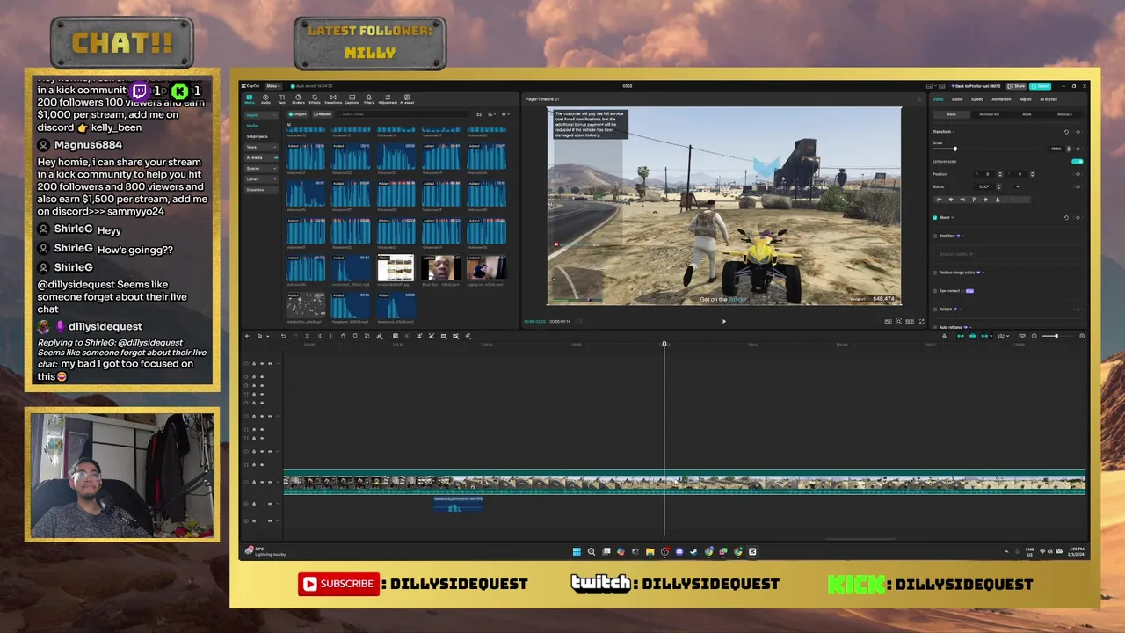Enable the Stabilize checkbox
This screenshot has height=633, width=1125.
(x=935, y=236)
